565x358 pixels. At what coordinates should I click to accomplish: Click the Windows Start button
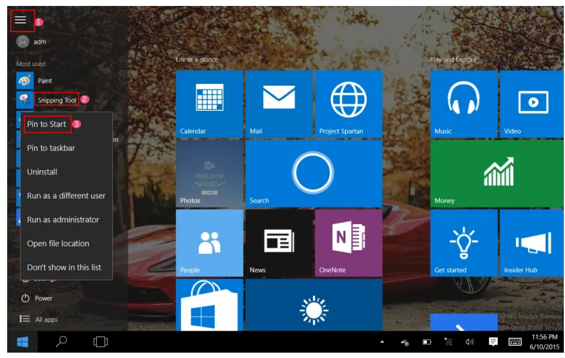click(x=23, y=342)
